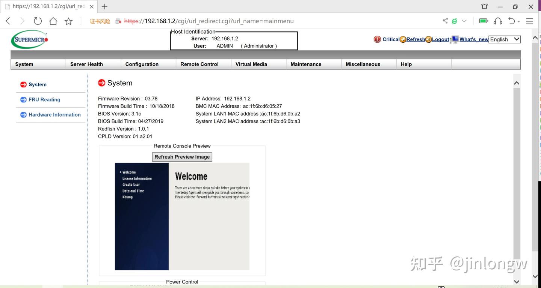Open the browser skin (shirt) icon
Viewport: 541px width, 288px height.
pyautogui.click(x=485, y=6)
